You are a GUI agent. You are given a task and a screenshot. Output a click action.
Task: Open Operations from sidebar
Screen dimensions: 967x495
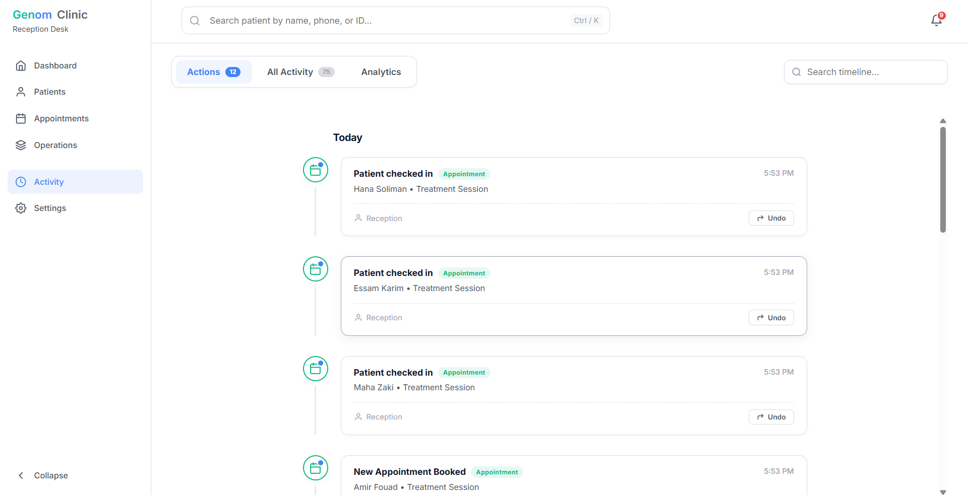click(75, 145)
